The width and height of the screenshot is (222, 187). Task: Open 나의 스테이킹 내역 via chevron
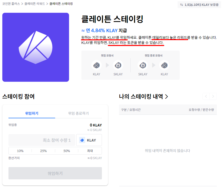[167, 97]
